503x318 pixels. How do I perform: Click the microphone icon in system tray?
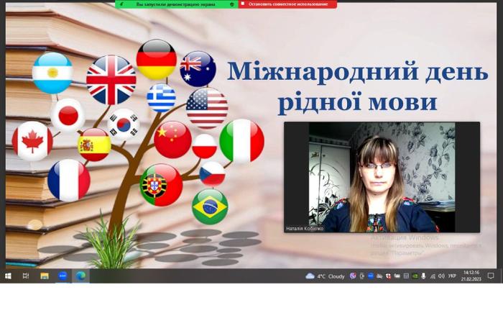click(423, 276)
